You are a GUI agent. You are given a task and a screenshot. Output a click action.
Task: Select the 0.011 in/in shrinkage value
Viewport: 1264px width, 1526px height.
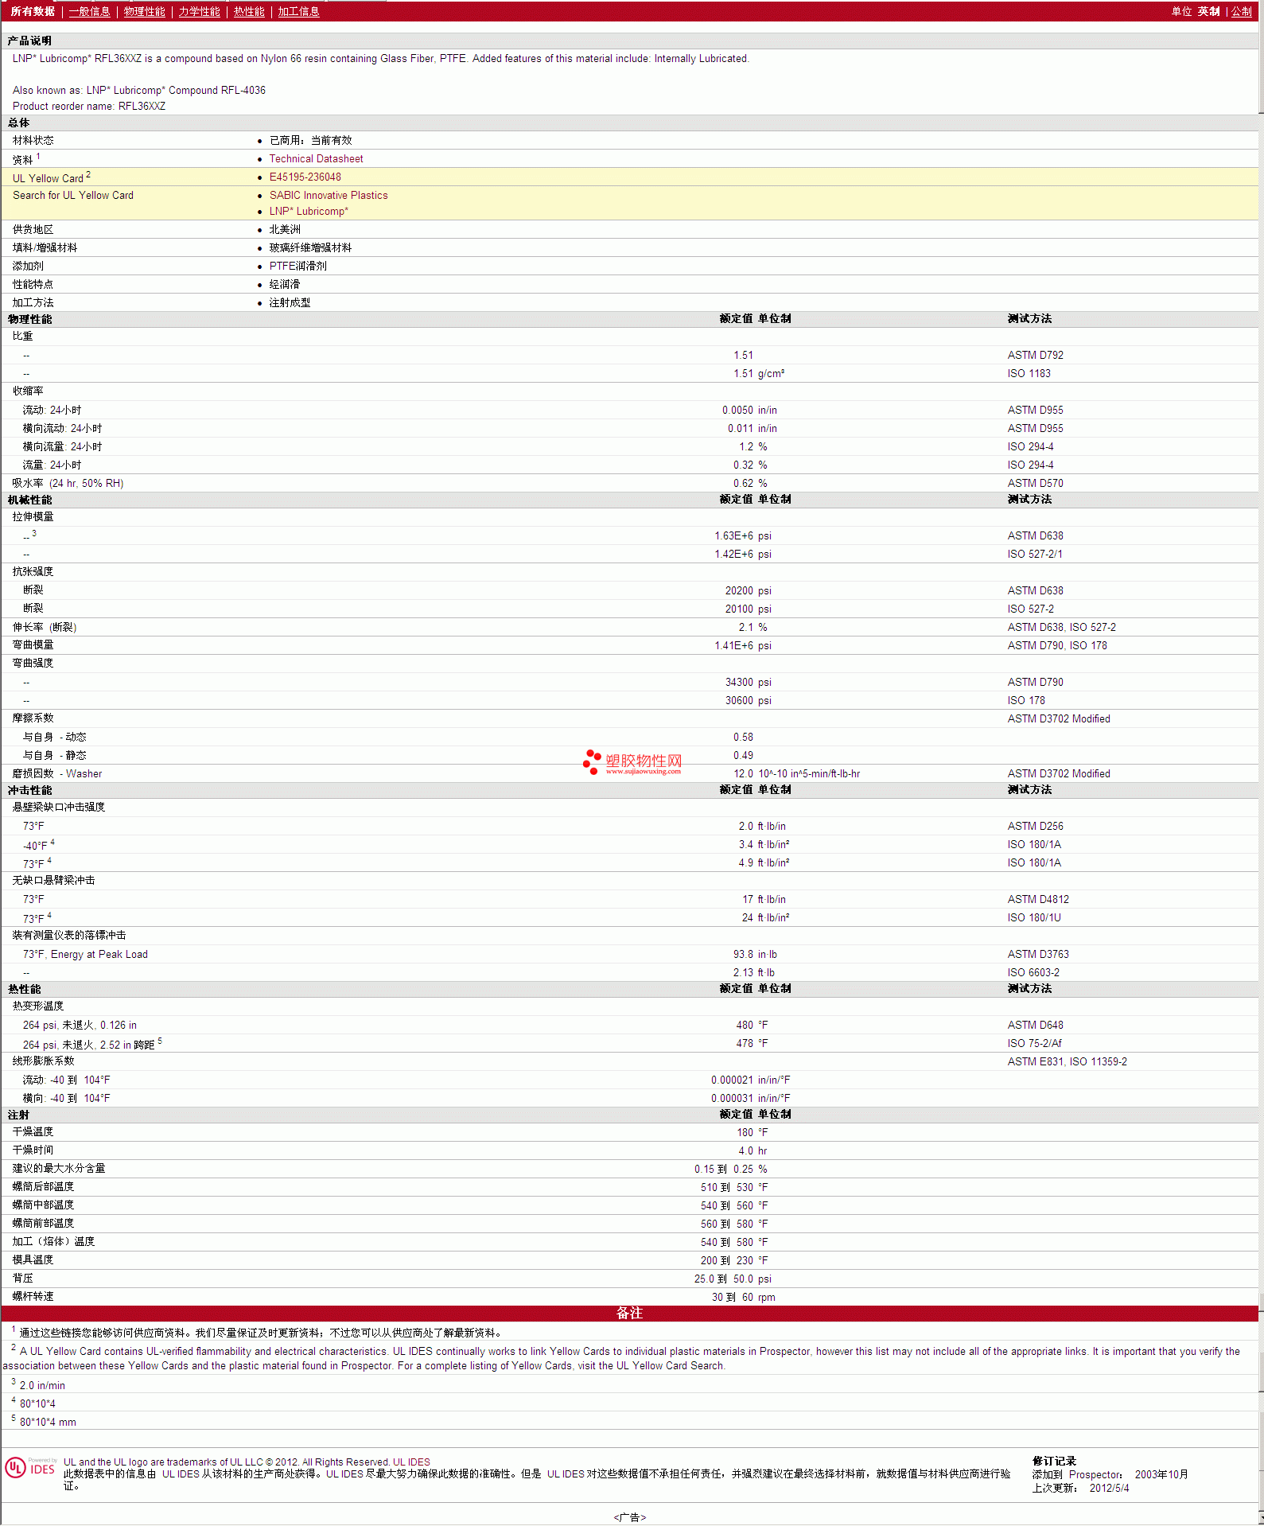[752, 429]
